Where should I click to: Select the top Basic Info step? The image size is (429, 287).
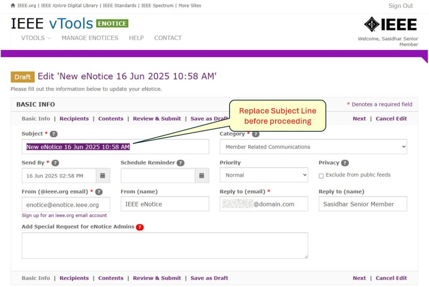[36, 119]
